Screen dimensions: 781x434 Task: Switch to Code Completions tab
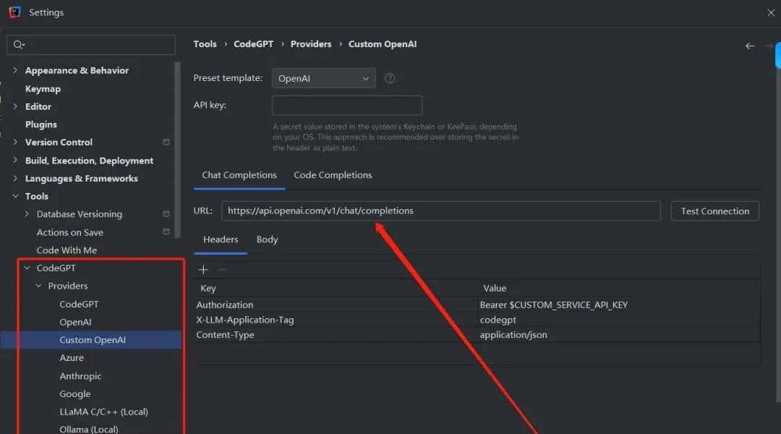[333, 175]
